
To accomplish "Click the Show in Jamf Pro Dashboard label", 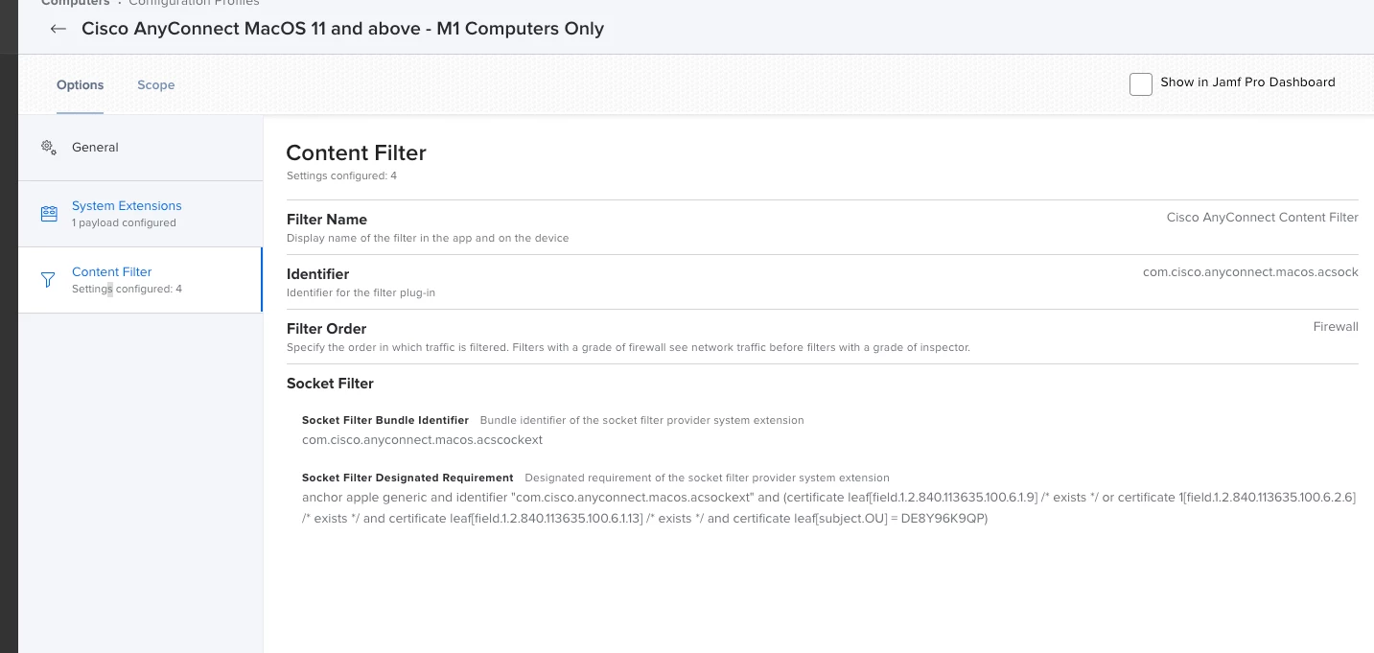I will tap(1247, 82).
